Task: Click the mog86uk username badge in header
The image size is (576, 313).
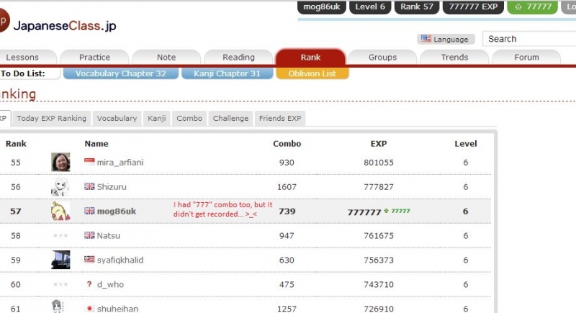Action: tap(322, 7)
